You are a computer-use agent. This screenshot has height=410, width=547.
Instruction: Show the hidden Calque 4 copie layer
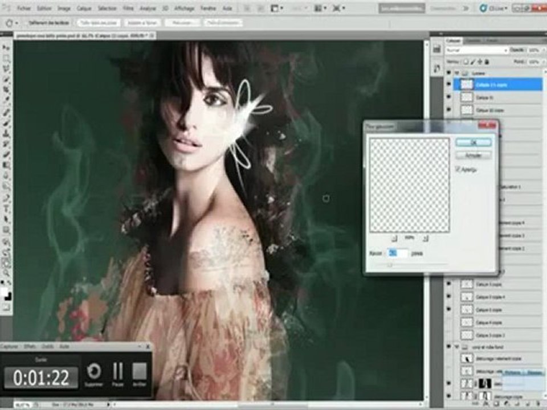pyautogui.click(x=448, y=322)
